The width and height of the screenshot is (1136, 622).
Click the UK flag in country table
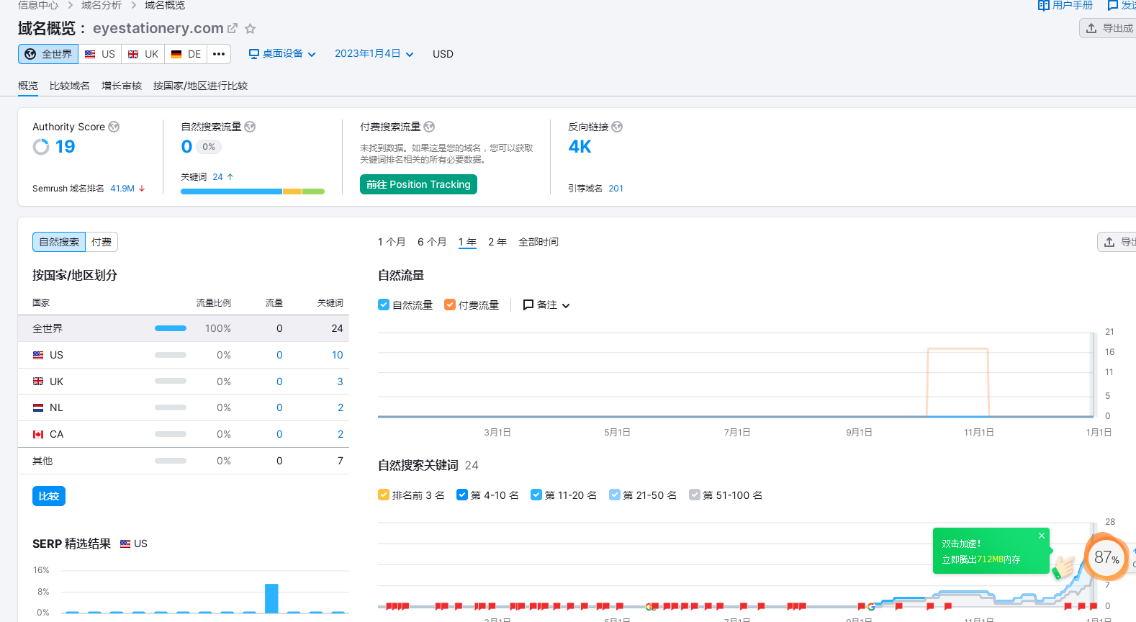[x=38, y=382]
